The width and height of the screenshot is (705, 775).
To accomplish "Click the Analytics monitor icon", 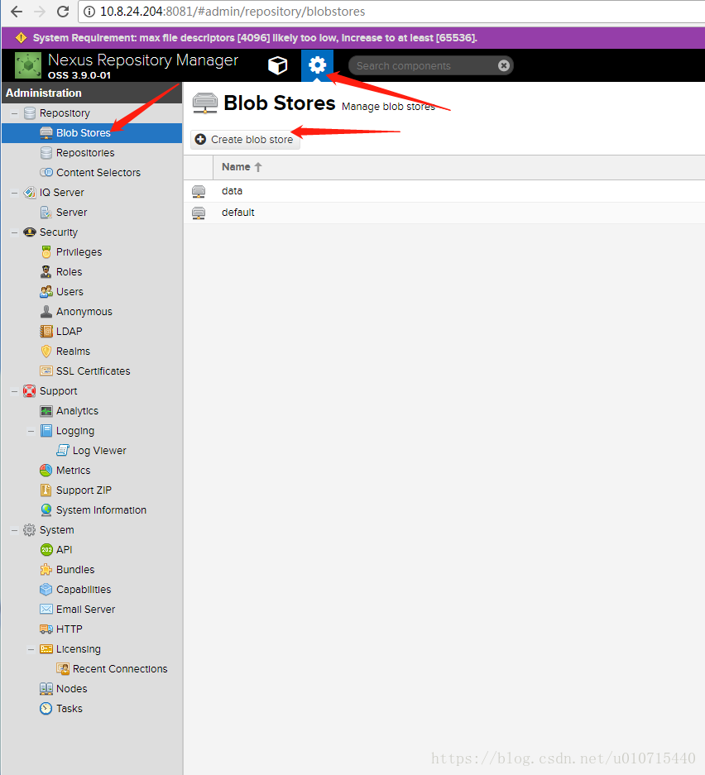I will tap(46, 411).
